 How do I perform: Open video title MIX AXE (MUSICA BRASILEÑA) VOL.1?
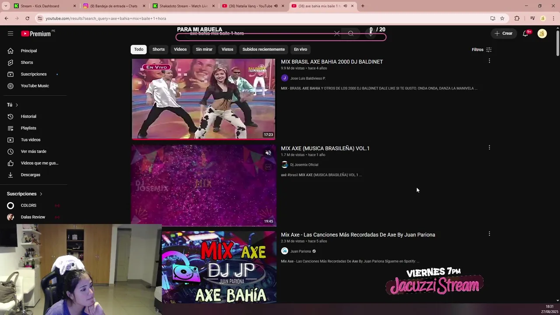pos(325,148)
